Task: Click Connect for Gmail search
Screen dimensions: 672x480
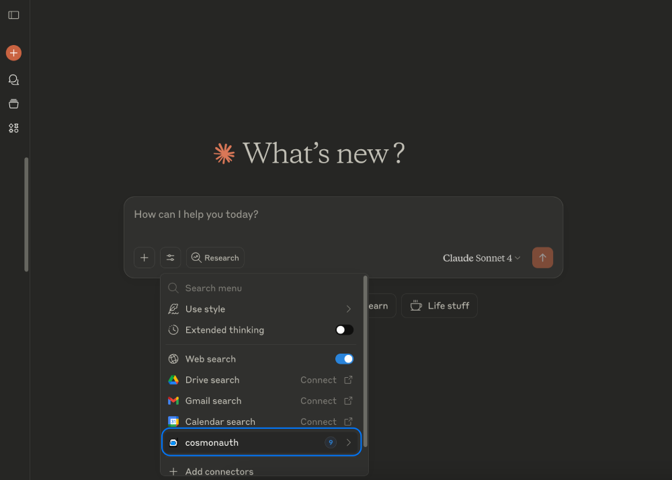Action: pos(319,401)
